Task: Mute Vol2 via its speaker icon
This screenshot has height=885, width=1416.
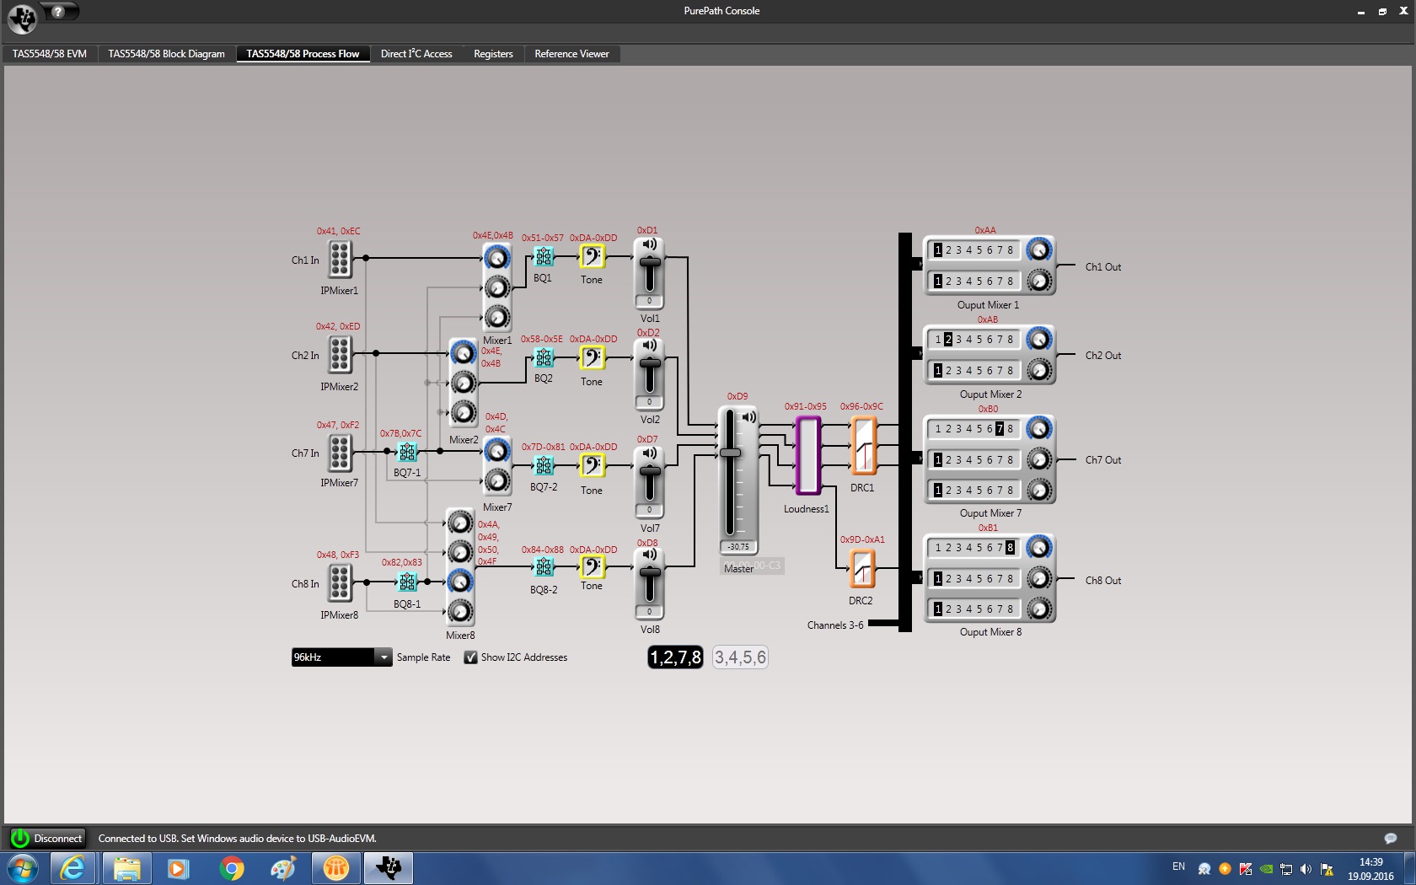Action: point(650,346)
